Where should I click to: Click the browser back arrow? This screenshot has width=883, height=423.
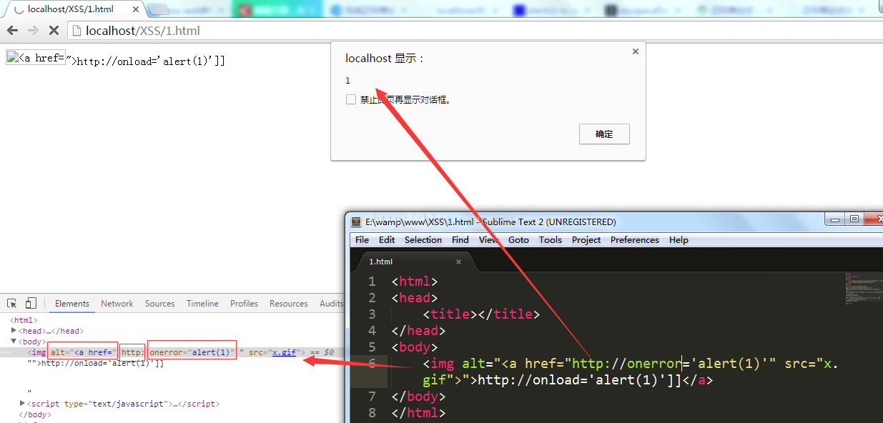(x=12, y=31)
